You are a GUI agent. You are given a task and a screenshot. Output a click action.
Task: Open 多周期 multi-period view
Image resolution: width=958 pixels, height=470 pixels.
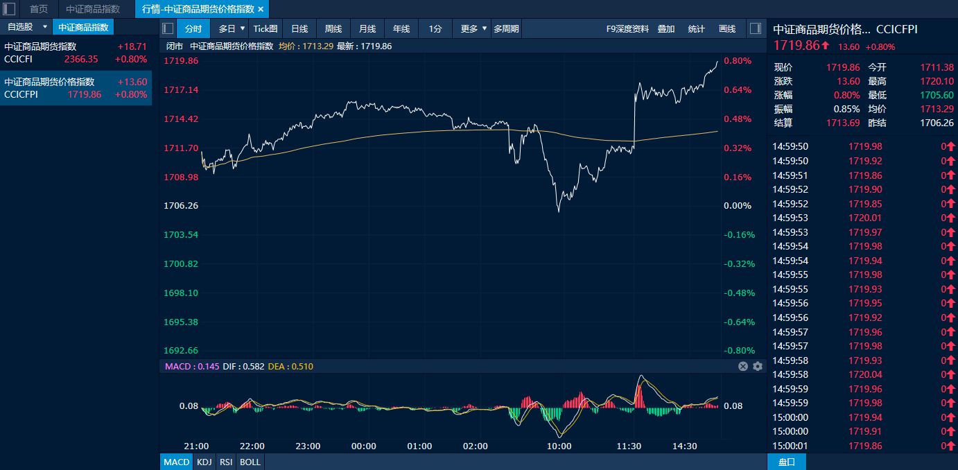tap(506, 28)
